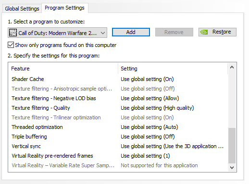
Task: Click the Restore button
Action: coord(217,32)
